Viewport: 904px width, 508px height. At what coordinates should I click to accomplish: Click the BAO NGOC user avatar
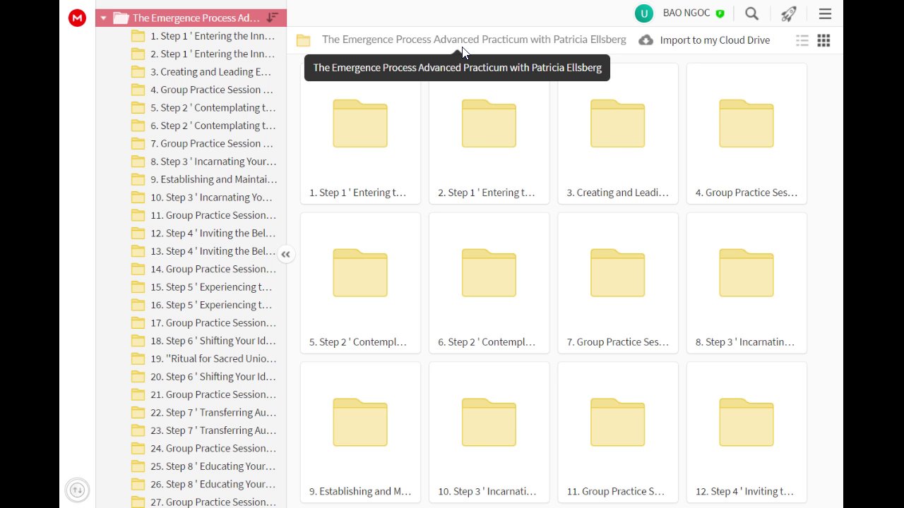[x=643, y=13]
